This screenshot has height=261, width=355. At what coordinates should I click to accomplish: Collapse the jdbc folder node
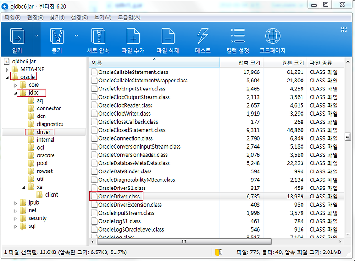[x=16, y=93]
